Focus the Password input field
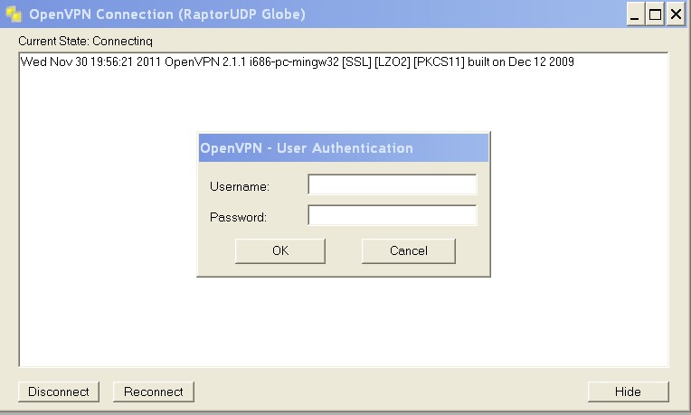Image resolution: width=691 pixels, height=415 pixels. click(392, 216)
